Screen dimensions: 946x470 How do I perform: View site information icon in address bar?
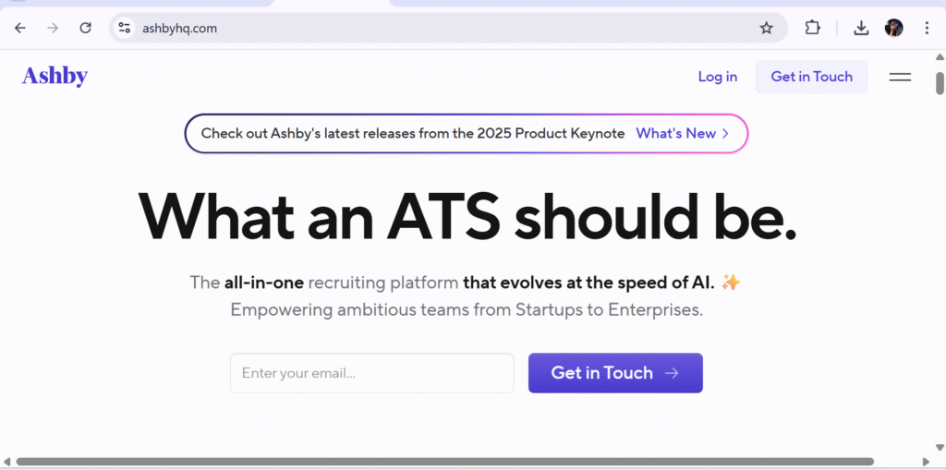(125, 28)
